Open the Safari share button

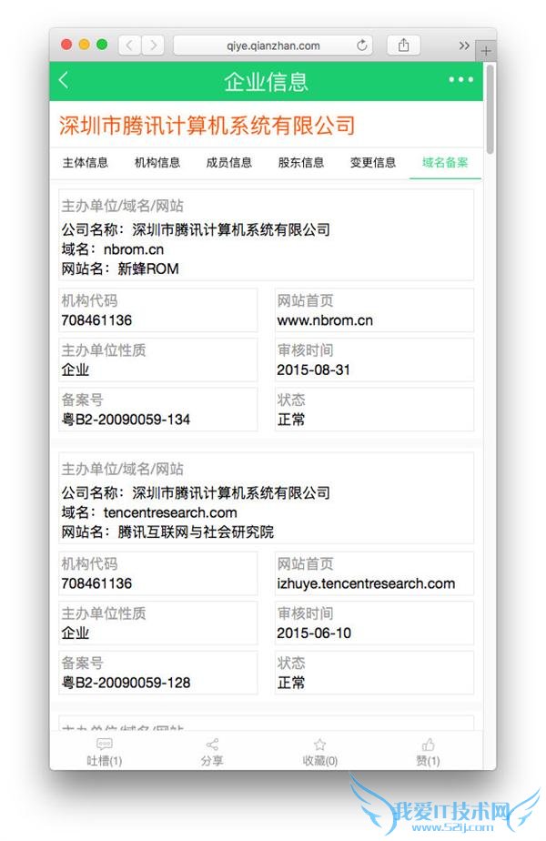click(x=403, y=46)
